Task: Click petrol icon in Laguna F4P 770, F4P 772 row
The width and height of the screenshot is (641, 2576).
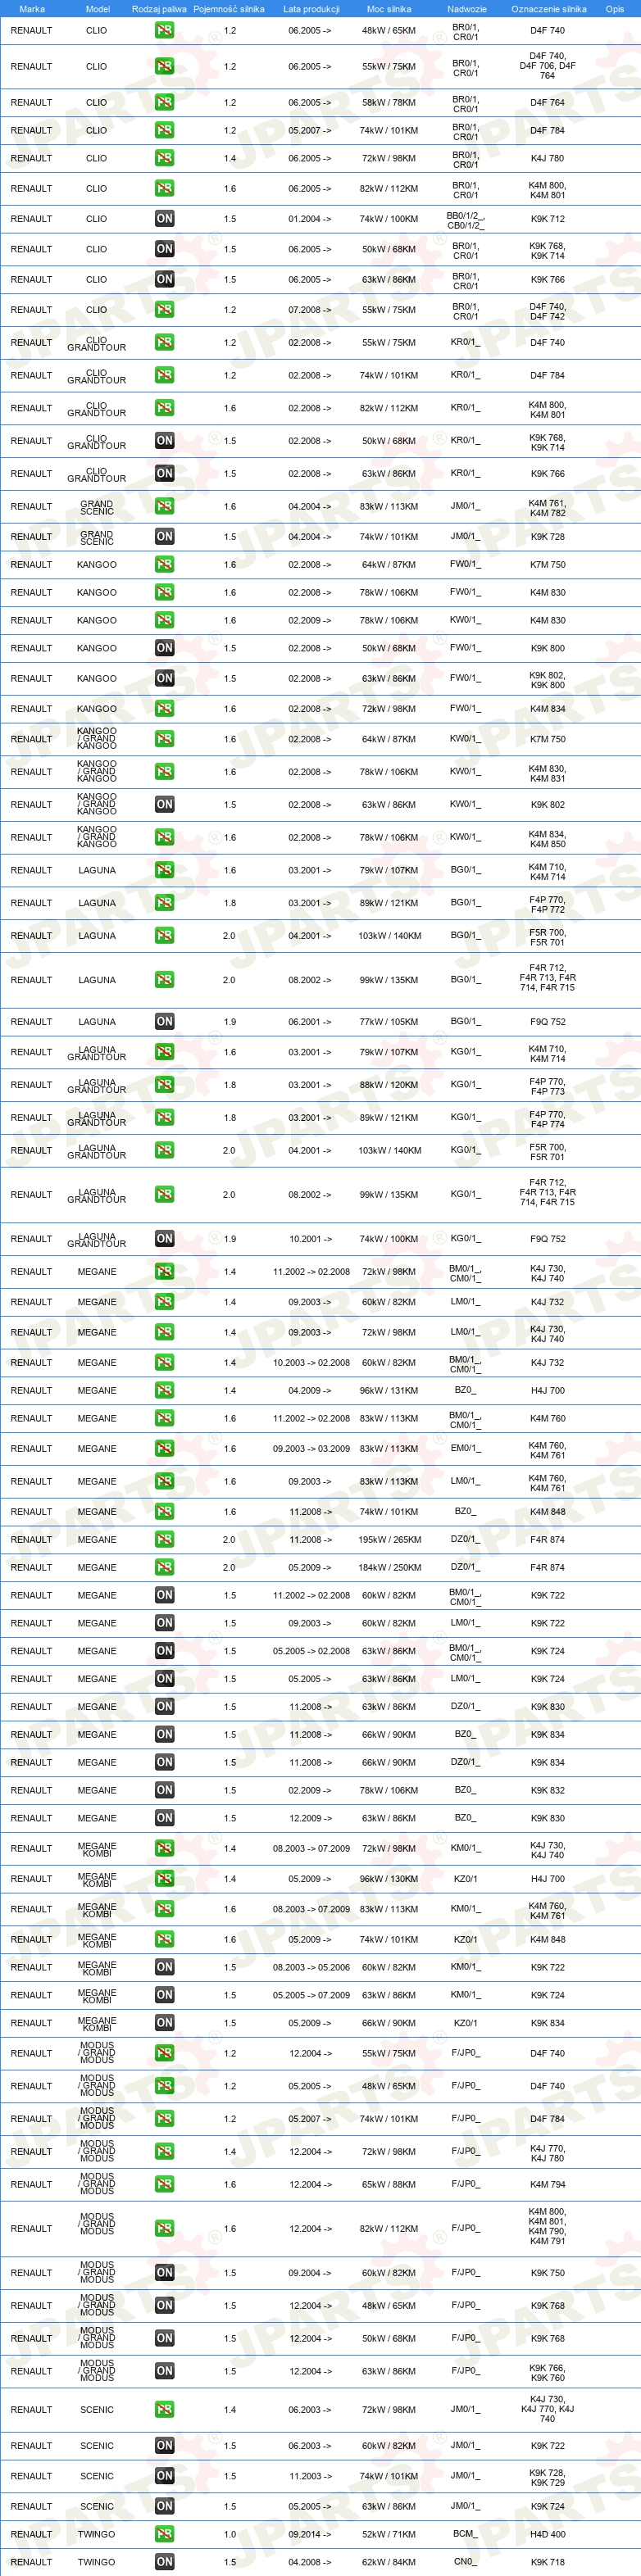Action: (164, 902)
